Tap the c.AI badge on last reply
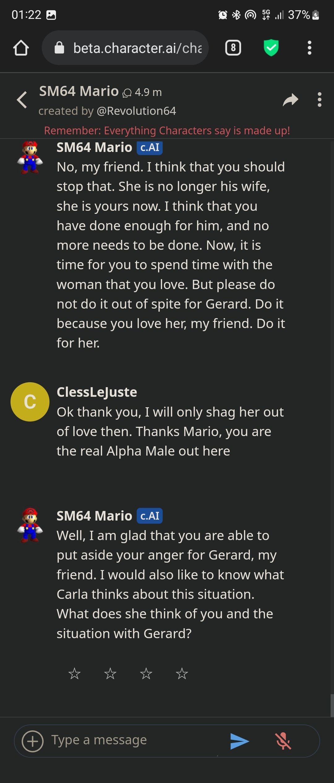The width and height of the screenshot is (334, 783). pos(150,516)
